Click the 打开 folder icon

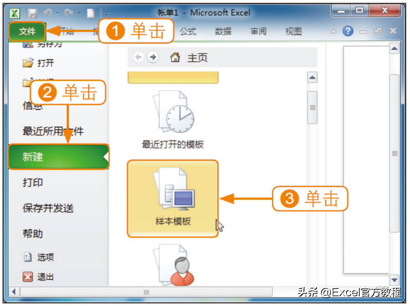pos(28,63)
